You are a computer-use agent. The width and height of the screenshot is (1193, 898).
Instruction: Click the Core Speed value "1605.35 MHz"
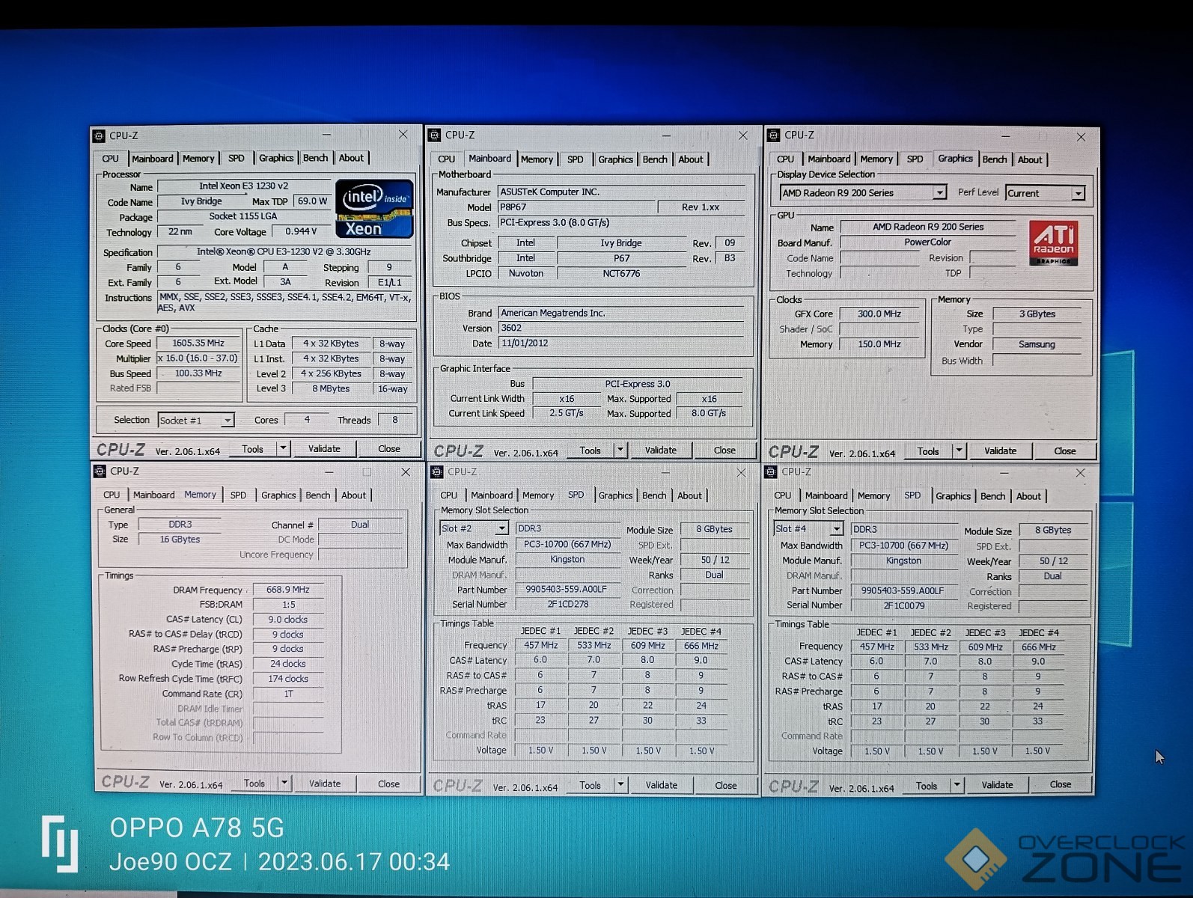(198, 343)
